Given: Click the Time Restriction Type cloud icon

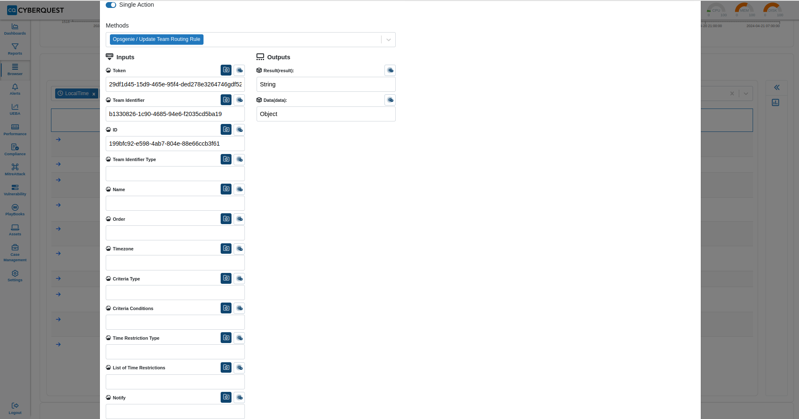Looking at the screenshot, I should pyautogui.click(x=239, y=338).
